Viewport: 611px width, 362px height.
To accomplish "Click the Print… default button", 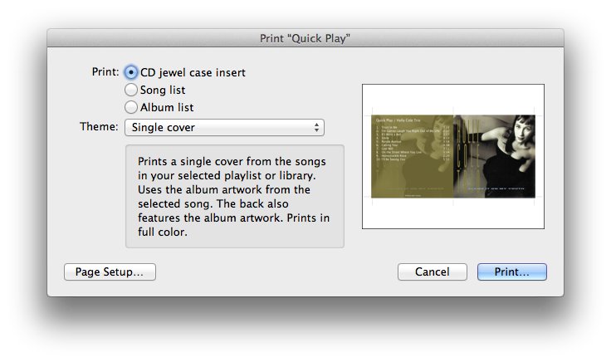I will click(x=512, y=271).
